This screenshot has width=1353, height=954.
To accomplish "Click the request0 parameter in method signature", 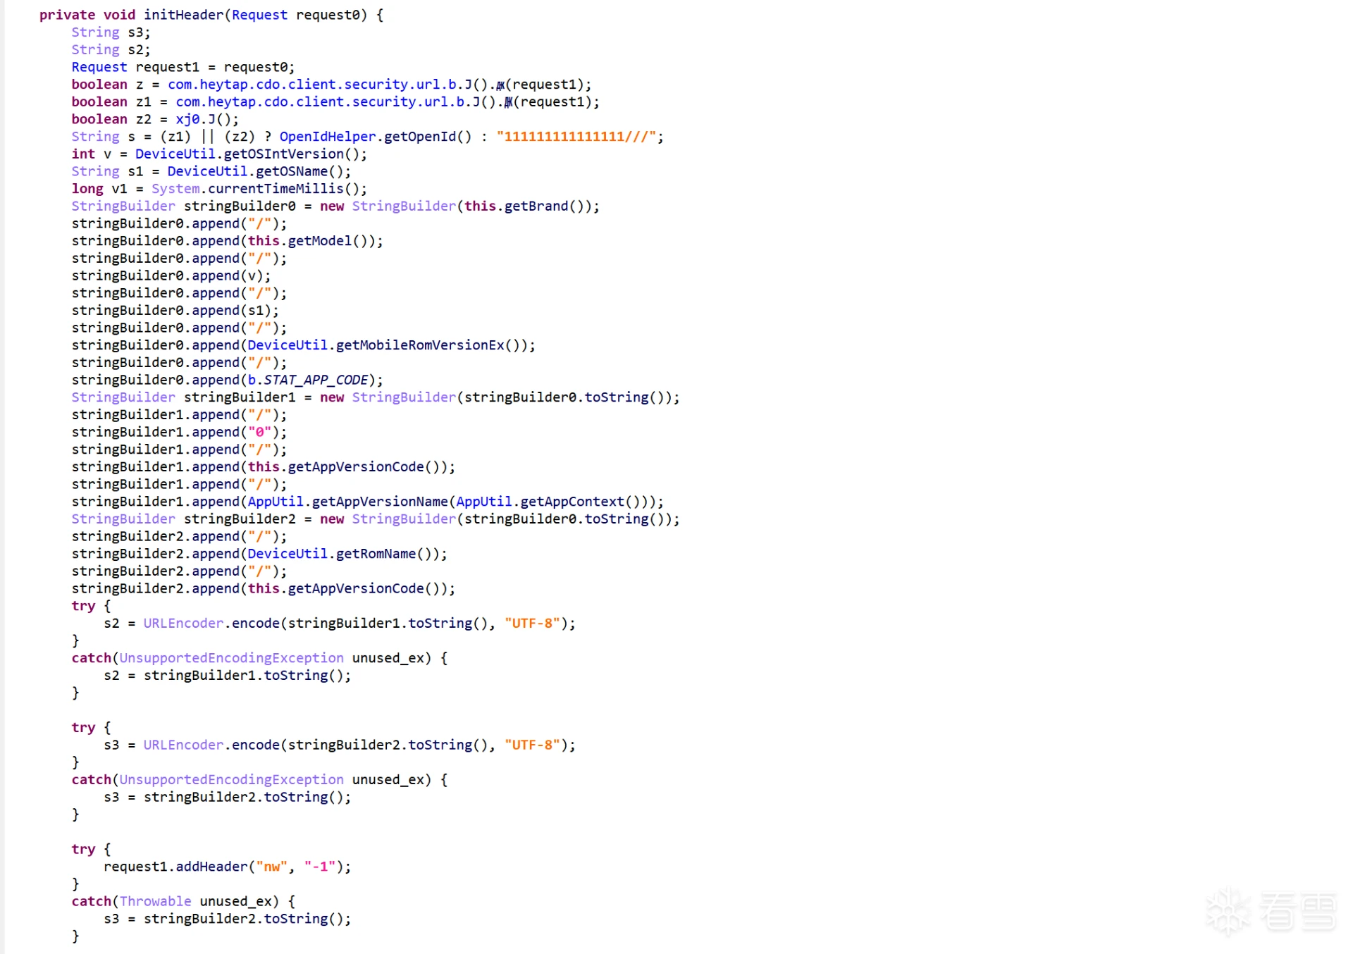I will coord(327,15).
